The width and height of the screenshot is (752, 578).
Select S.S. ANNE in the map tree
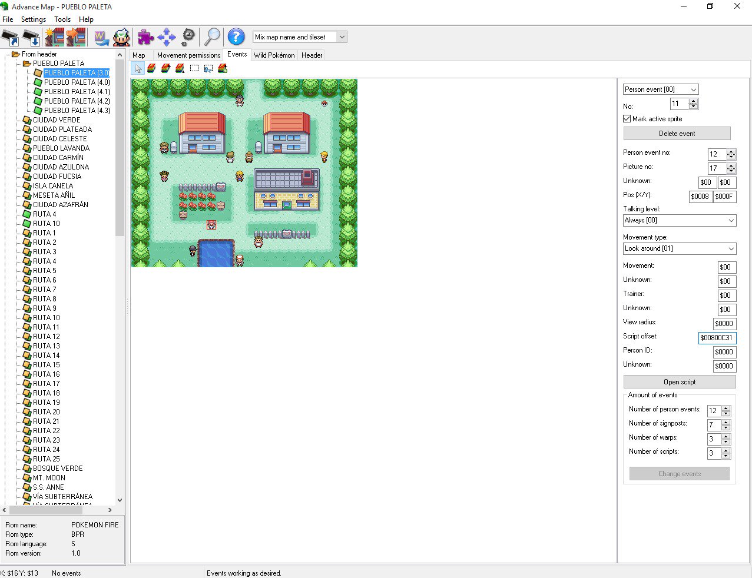[48, 487]
